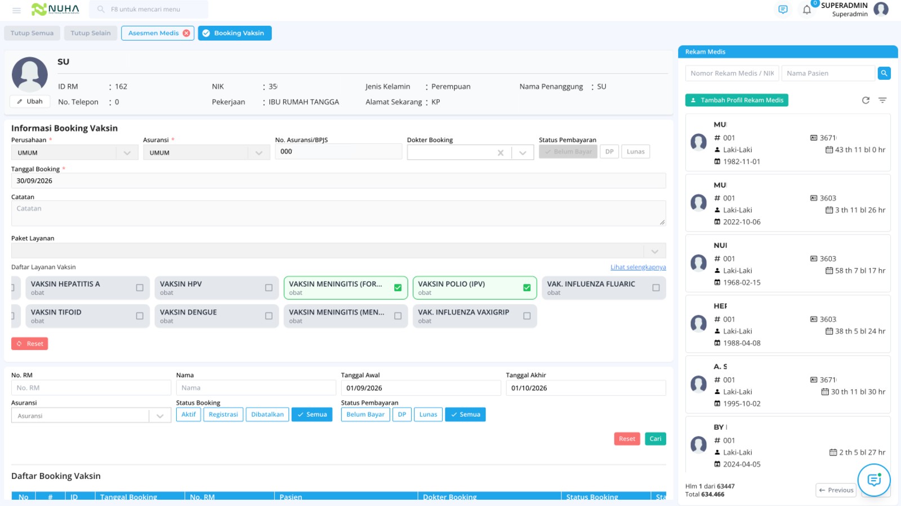
Task: Click the Tanggal Awal date field
Action: [x=421, y=388]
